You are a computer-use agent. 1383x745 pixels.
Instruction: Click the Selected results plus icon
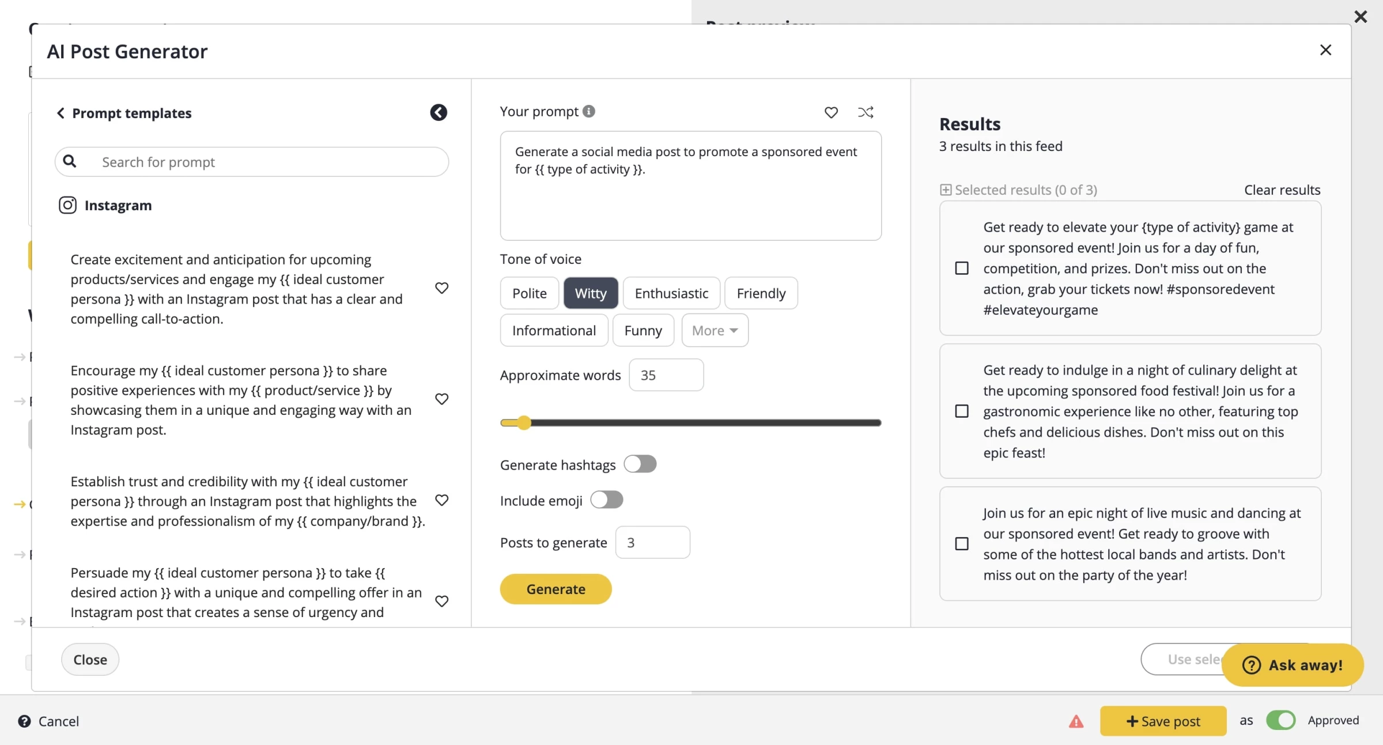946,190
